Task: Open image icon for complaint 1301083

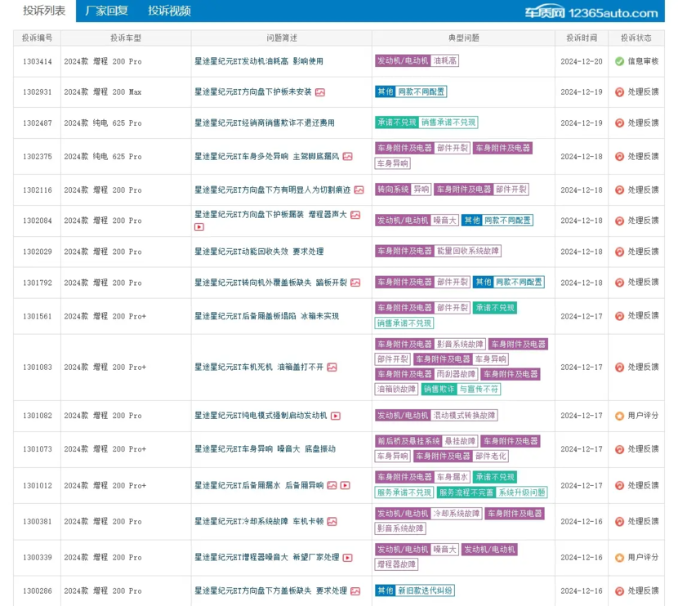Action: tap(332, 368)
